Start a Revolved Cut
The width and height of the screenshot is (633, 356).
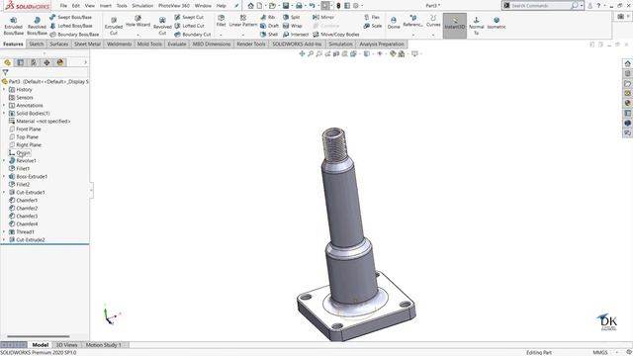tap(162, 26)
